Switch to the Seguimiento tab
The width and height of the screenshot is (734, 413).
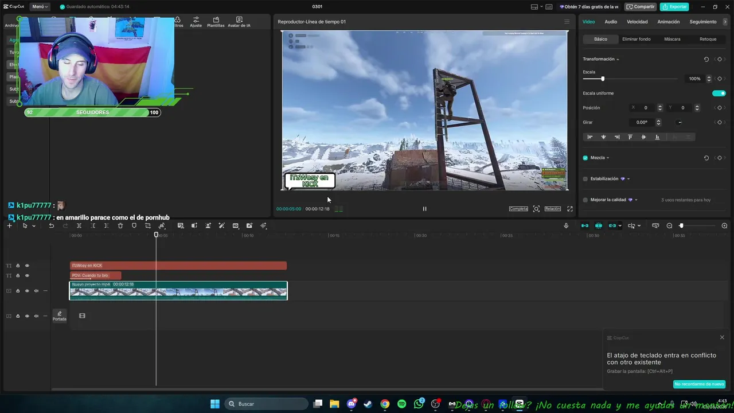point(703,22)
